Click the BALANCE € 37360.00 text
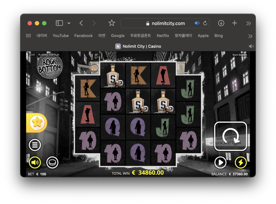Screen dimensions: 276x204 (x=230, y=174)
